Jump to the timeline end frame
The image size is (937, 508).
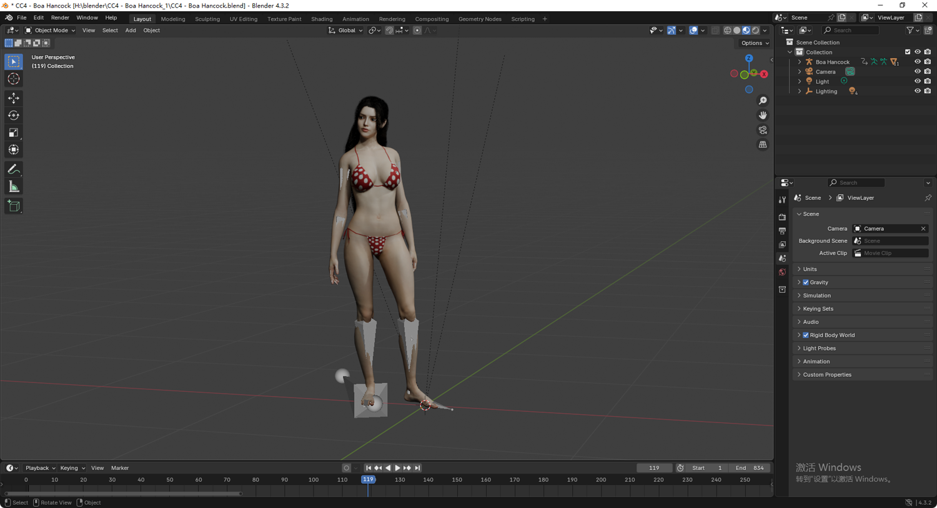point(418,468)
